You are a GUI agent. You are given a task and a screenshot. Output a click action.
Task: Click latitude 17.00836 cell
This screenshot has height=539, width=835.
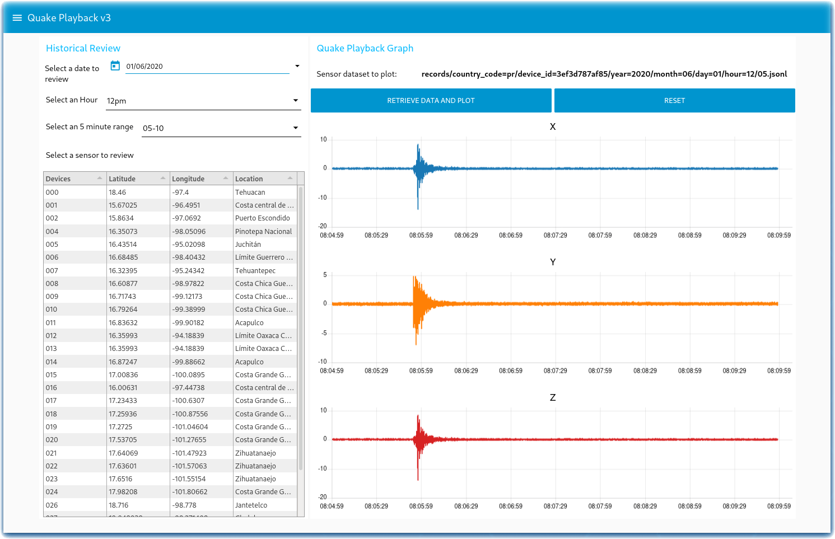pos(138,374)
